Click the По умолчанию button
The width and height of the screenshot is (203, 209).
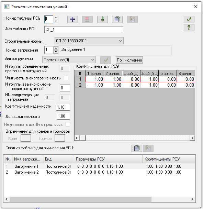pyautogui.click(x=129, y=60)
